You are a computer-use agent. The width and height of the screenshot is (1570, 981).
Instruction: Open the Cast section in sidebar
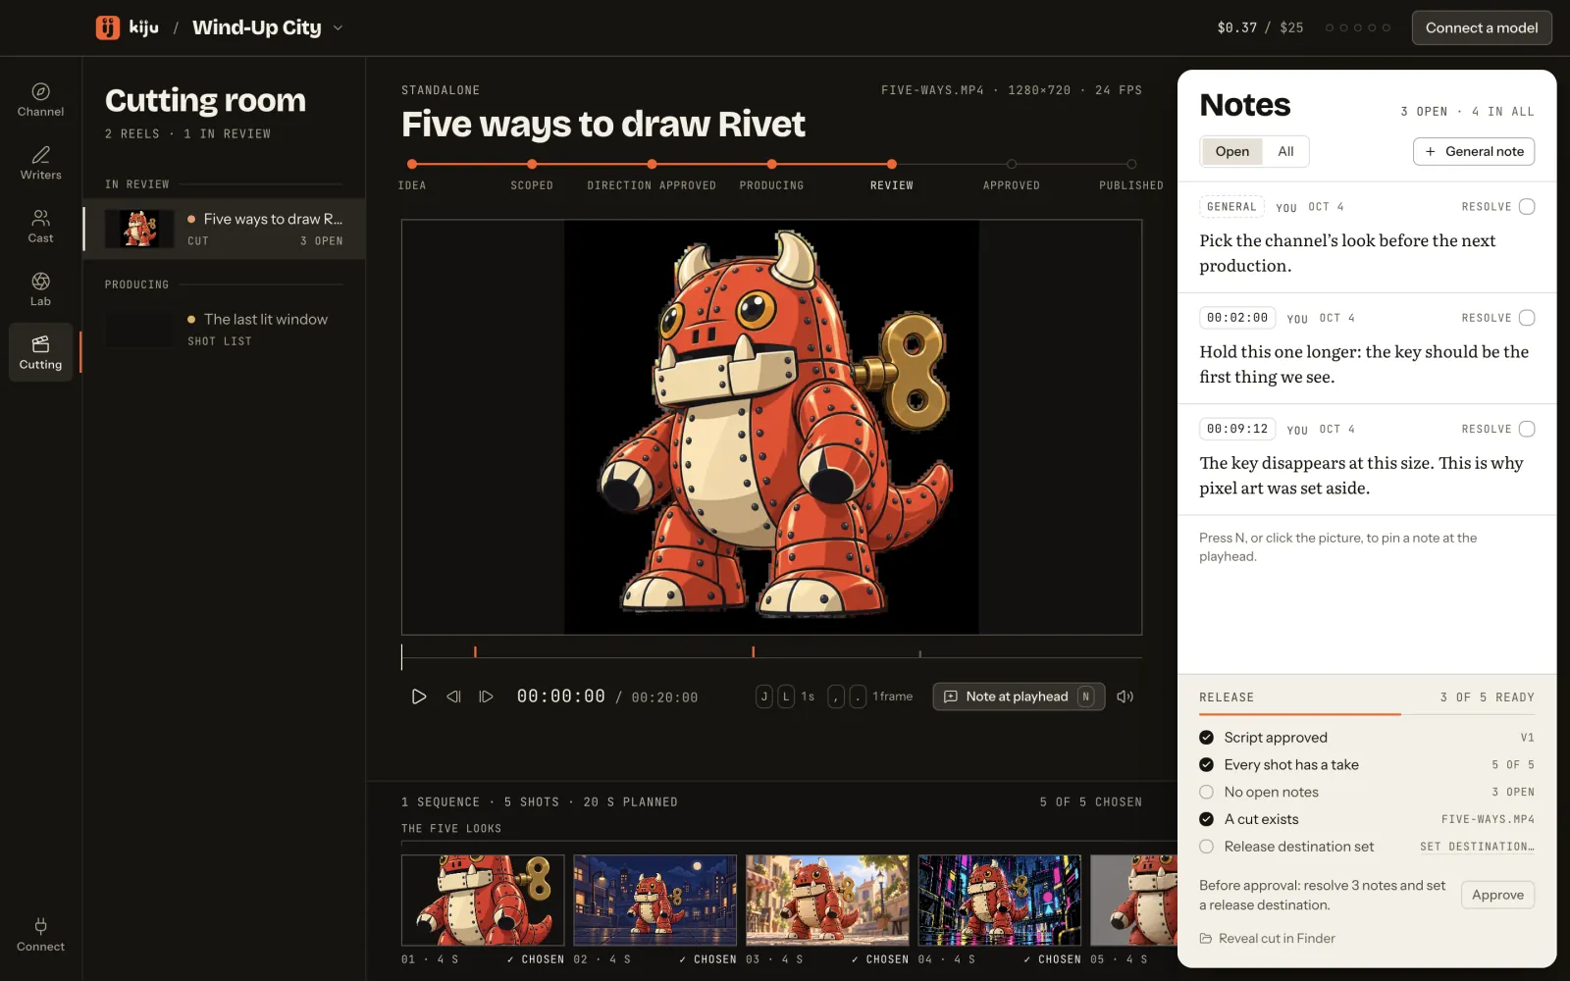click(40, 227)
